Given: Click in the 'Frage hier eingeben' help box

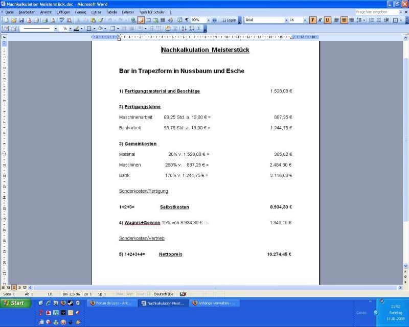Looking at the screenshot, I should [x=377, y=12].
